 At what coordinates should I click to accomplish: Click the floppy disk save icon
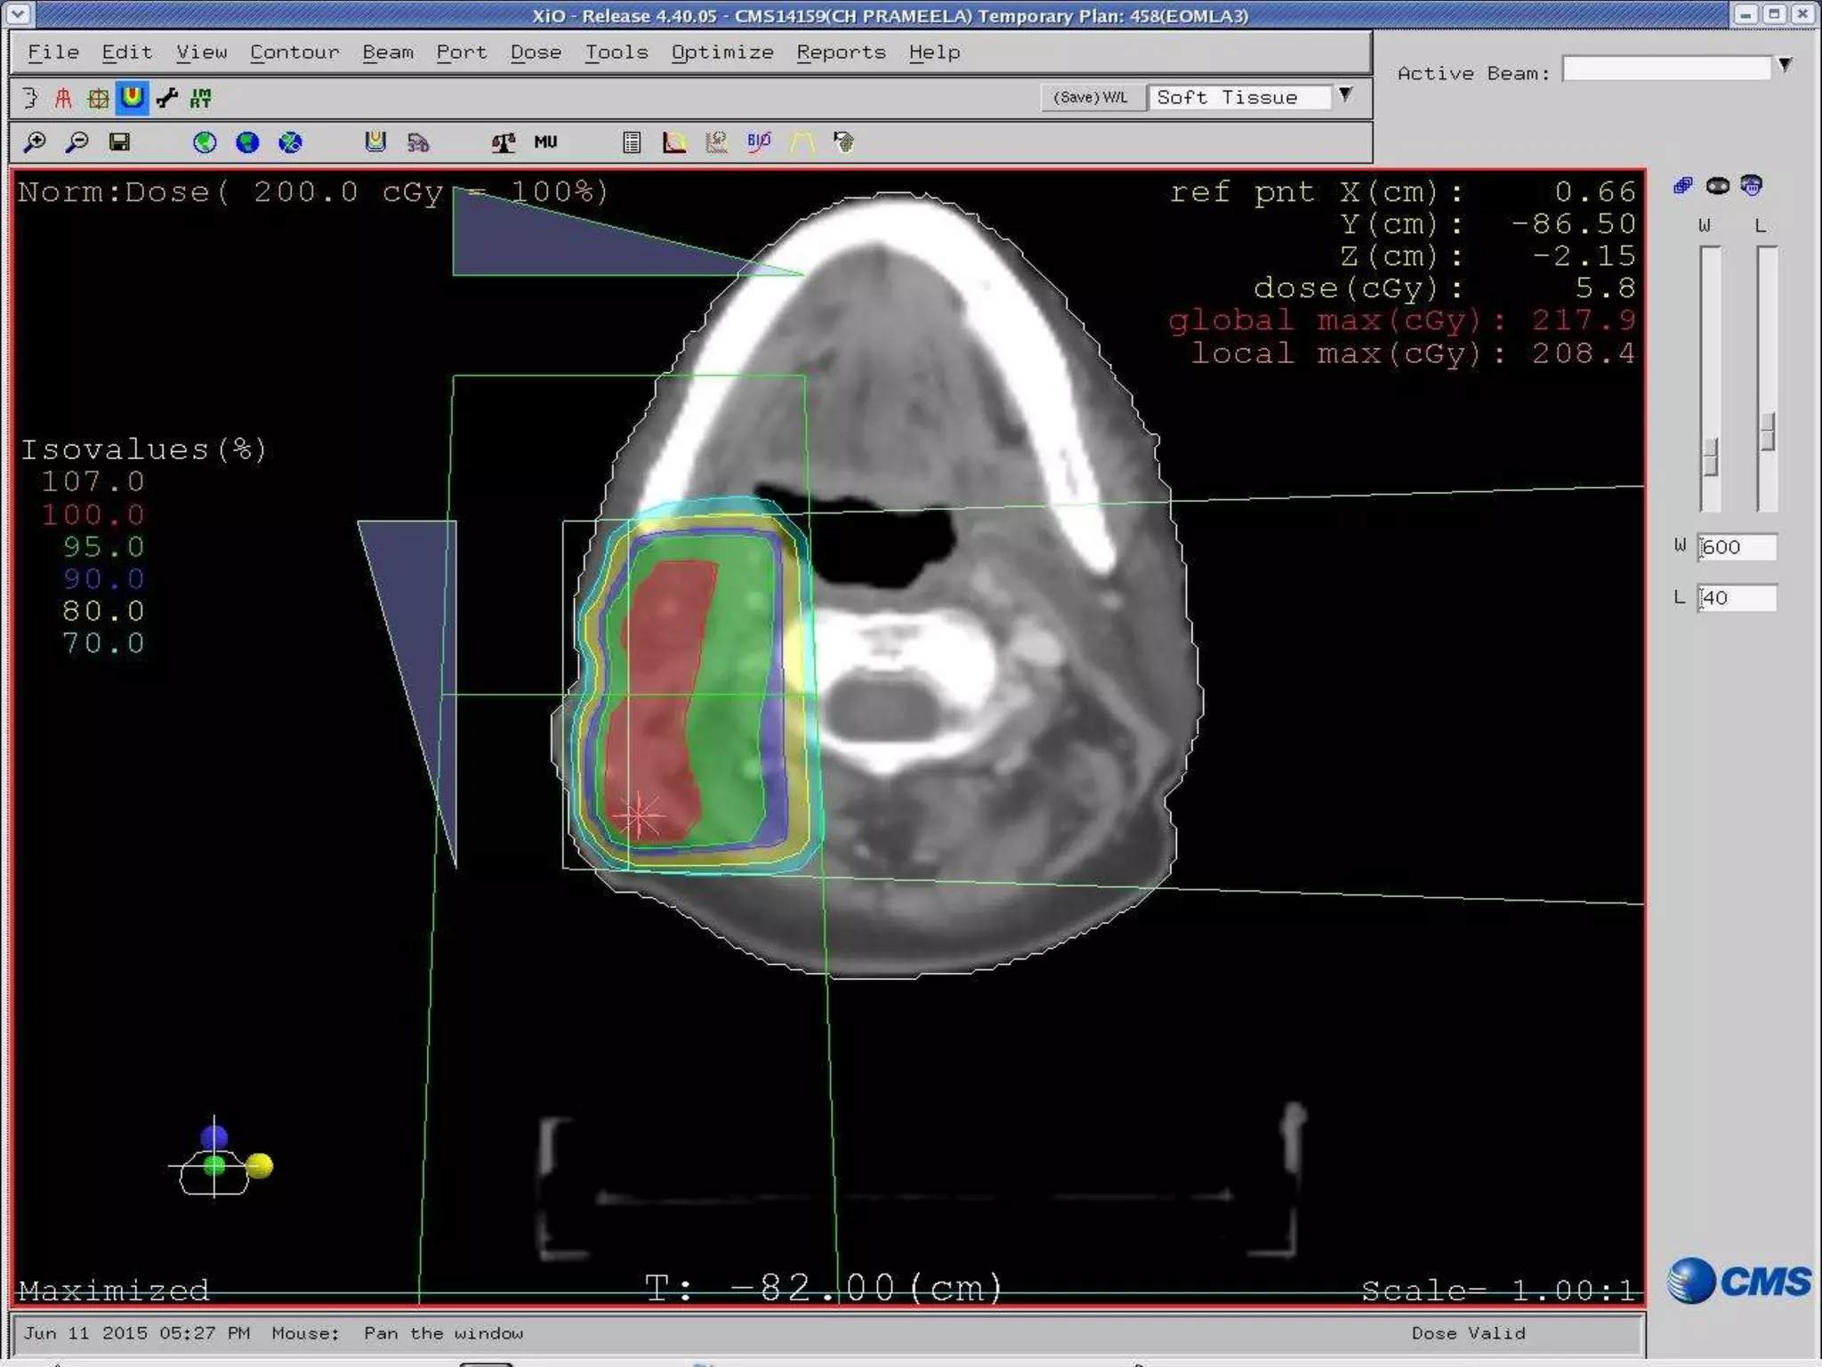[119, 142]
